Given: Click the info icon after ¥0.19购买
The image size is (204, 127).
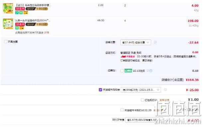Looking at the screenshot, I should pyautogui.click(x=151, y=71).
